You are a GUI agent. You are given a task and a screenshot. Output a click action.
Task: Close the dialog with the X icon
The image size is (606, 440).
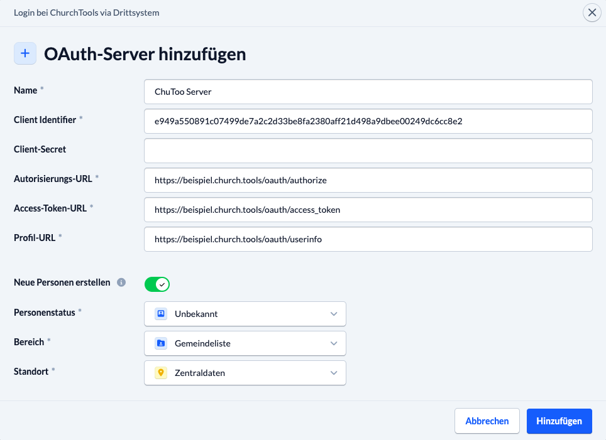click(x=592, y=13)
